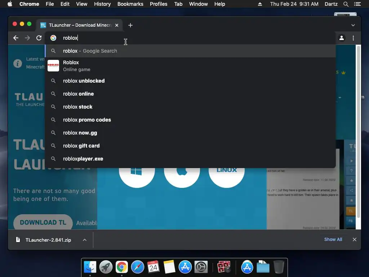369x277 pixels.
Task: Open Chrome's three-dot menu
Action: 353,38
